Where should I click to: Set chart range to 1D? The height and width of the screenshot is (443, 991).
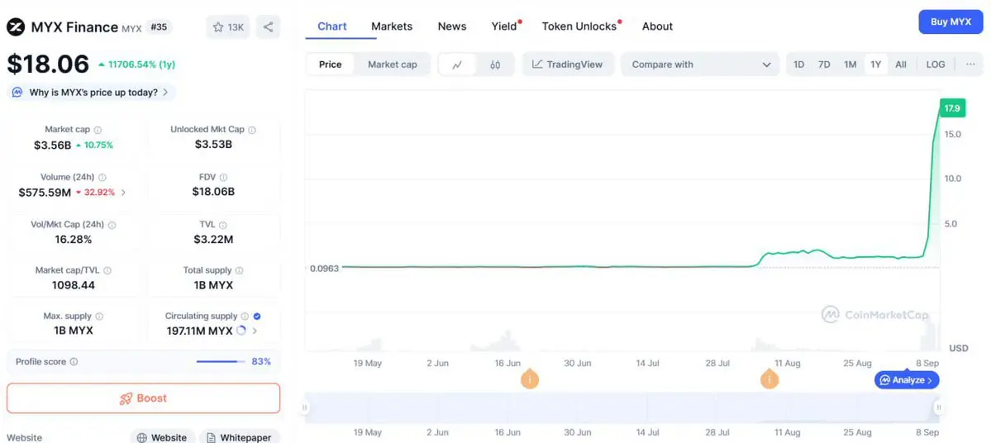(x=799, y=64)
